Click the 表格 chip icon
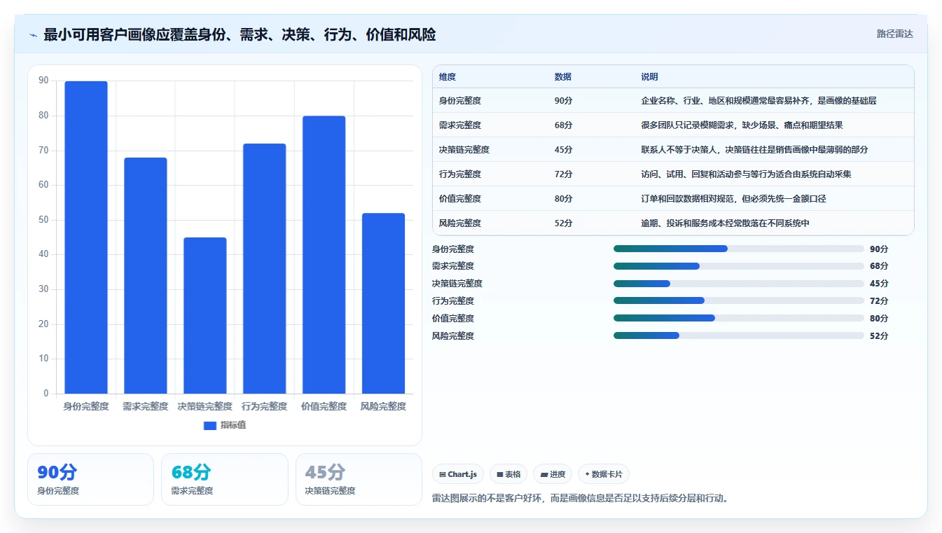 (x=500, y=474)
